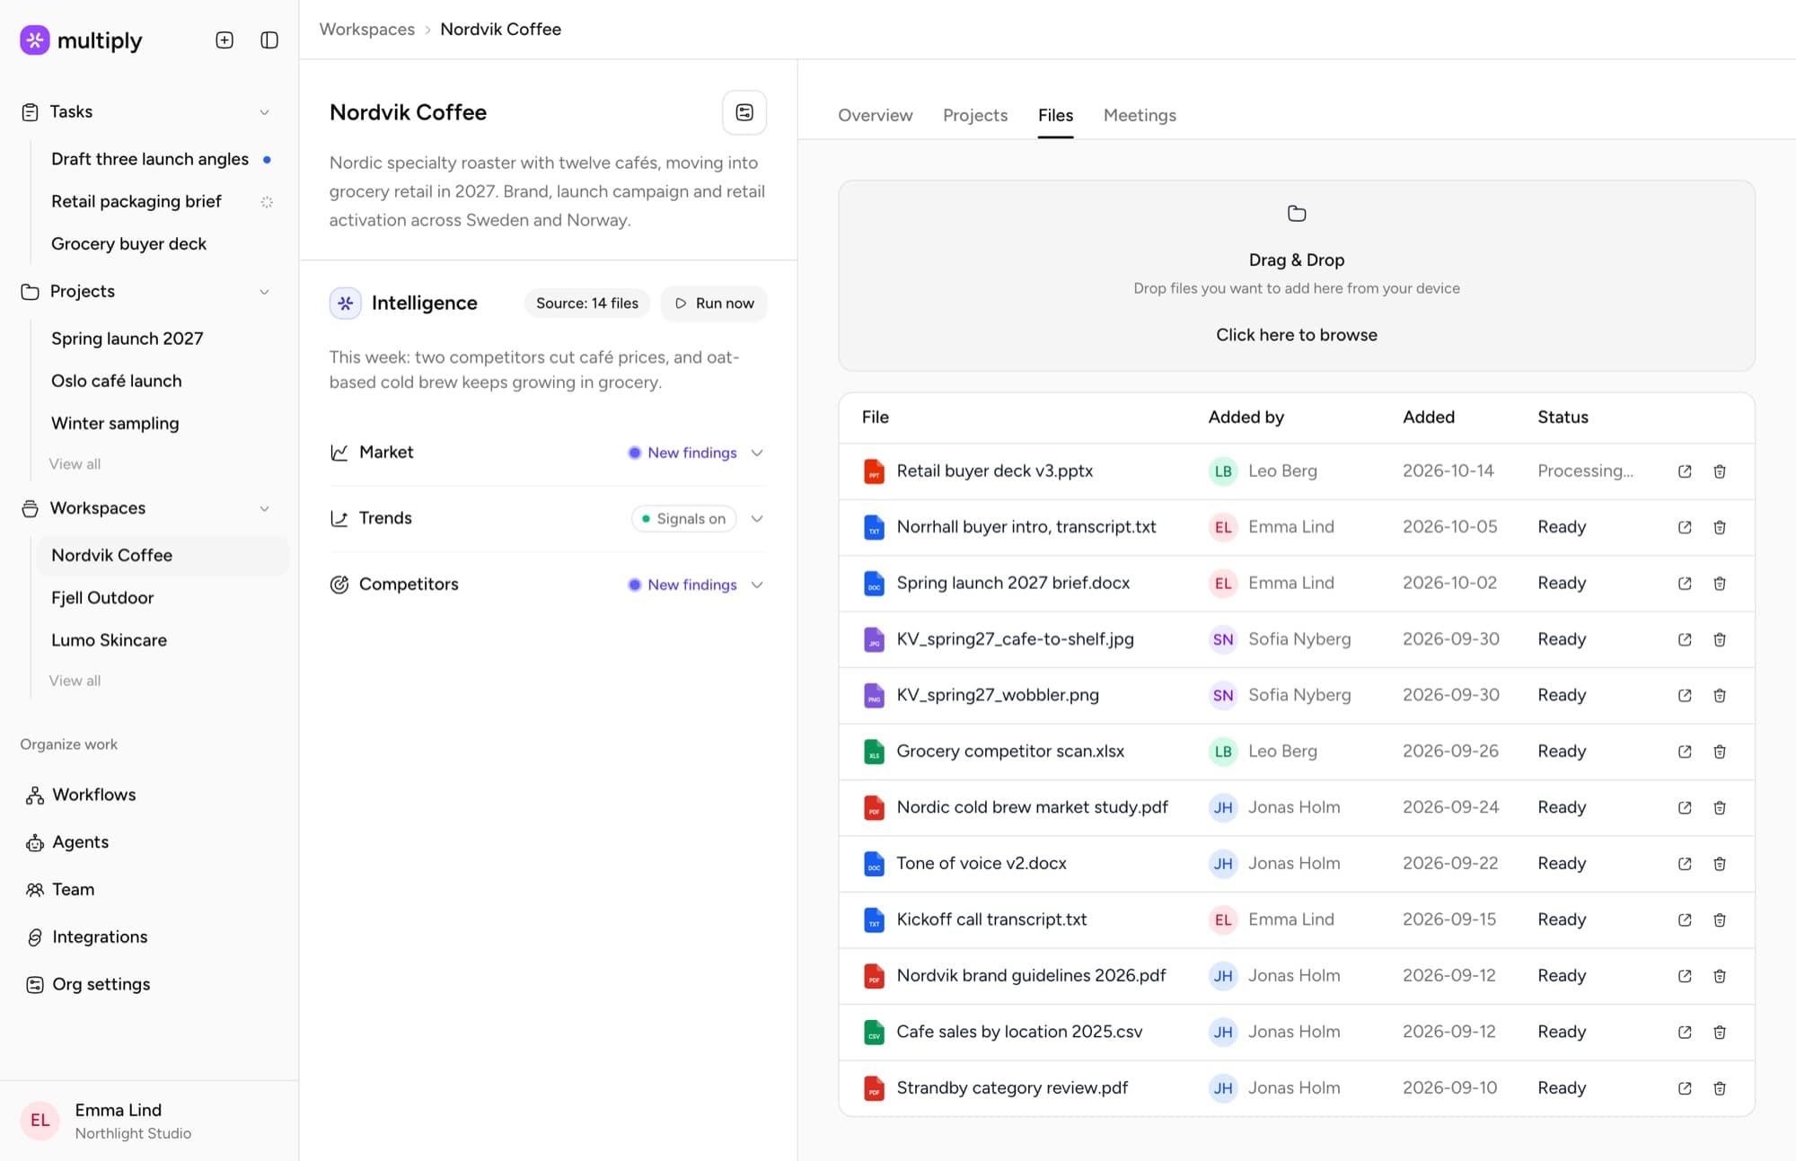The image size is (1796, 1161).
Task: Expand the Market intelligence row
Action: tap(757, 453)
